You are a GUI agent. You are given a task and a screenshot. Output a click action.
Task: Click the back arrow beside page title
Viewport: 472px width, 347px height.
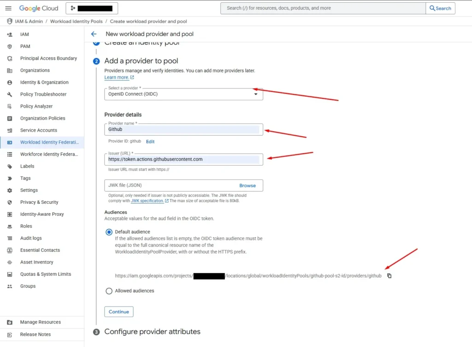pos(94,34)
